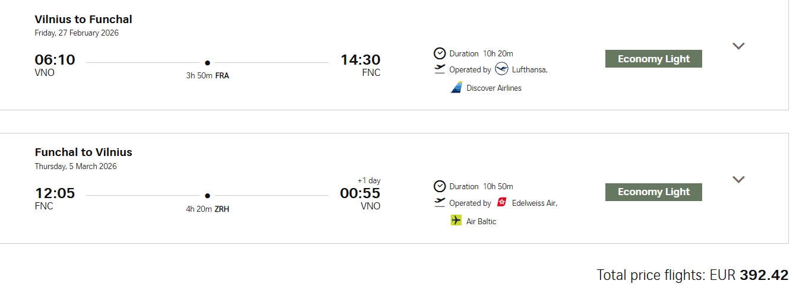Click the ZRH stopover dot on the return route
Image resolution: width=796 pixels, height=293 pixels.
[x=207, y=195]
